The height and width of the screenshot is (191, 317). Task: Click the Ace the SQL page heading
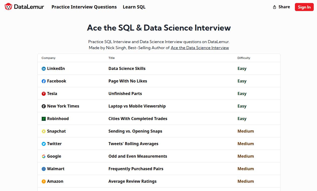pos(159,28)
